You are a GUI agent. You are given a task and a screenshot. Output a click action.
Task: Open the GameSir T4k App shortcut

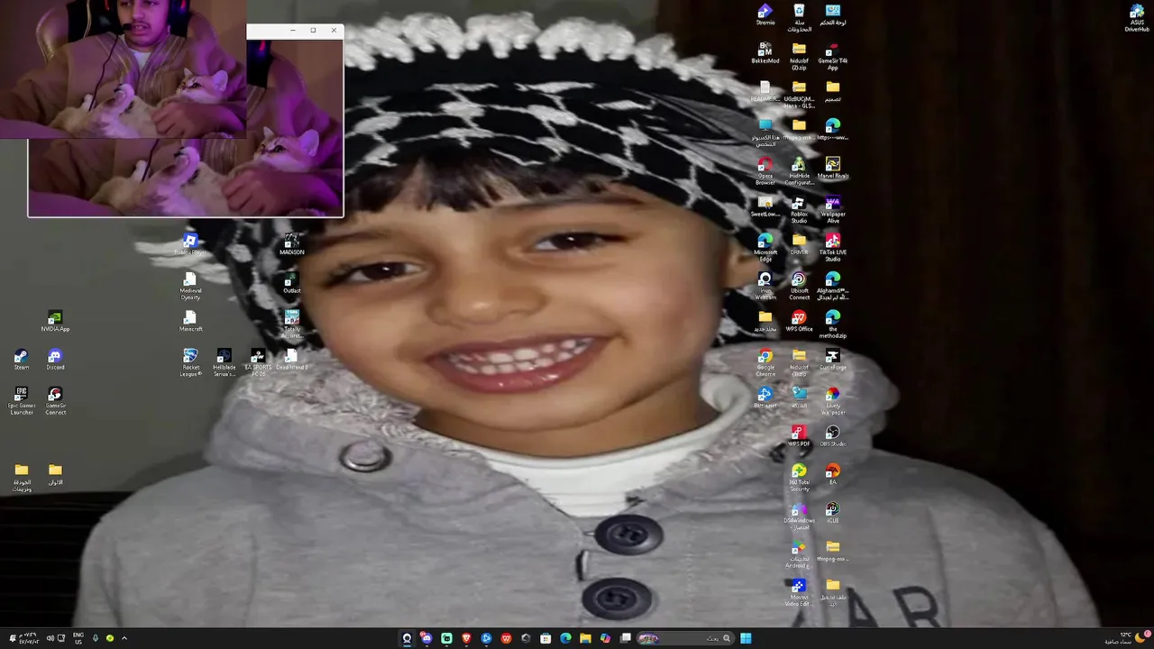pyautogui.click(x=832, y=56)
